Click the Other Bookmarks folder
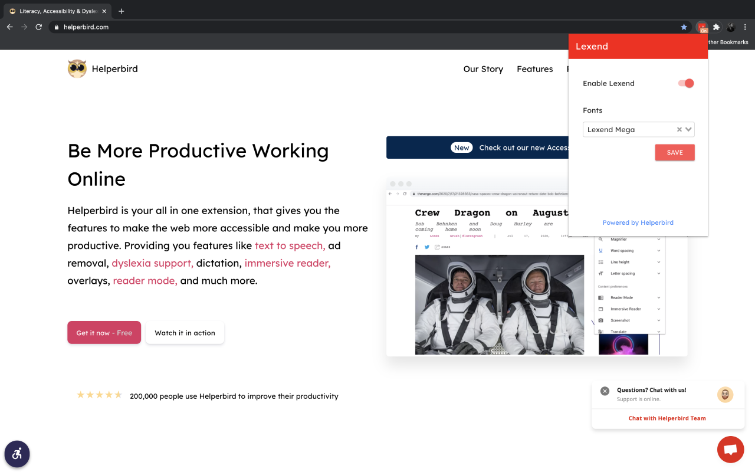Image resolution: width=755 pixels, height=472 pixels. 728,42
